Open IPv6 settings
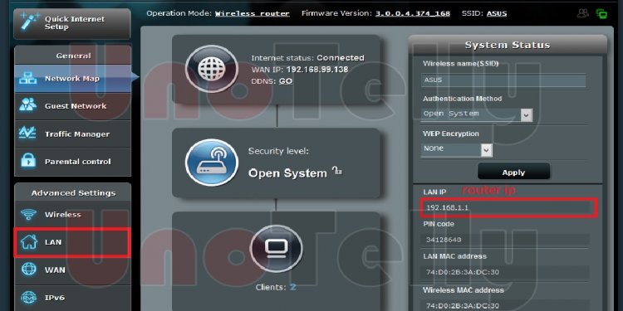Screen dimensions: 623x311 pyautogui.click(x=73, y=298)
